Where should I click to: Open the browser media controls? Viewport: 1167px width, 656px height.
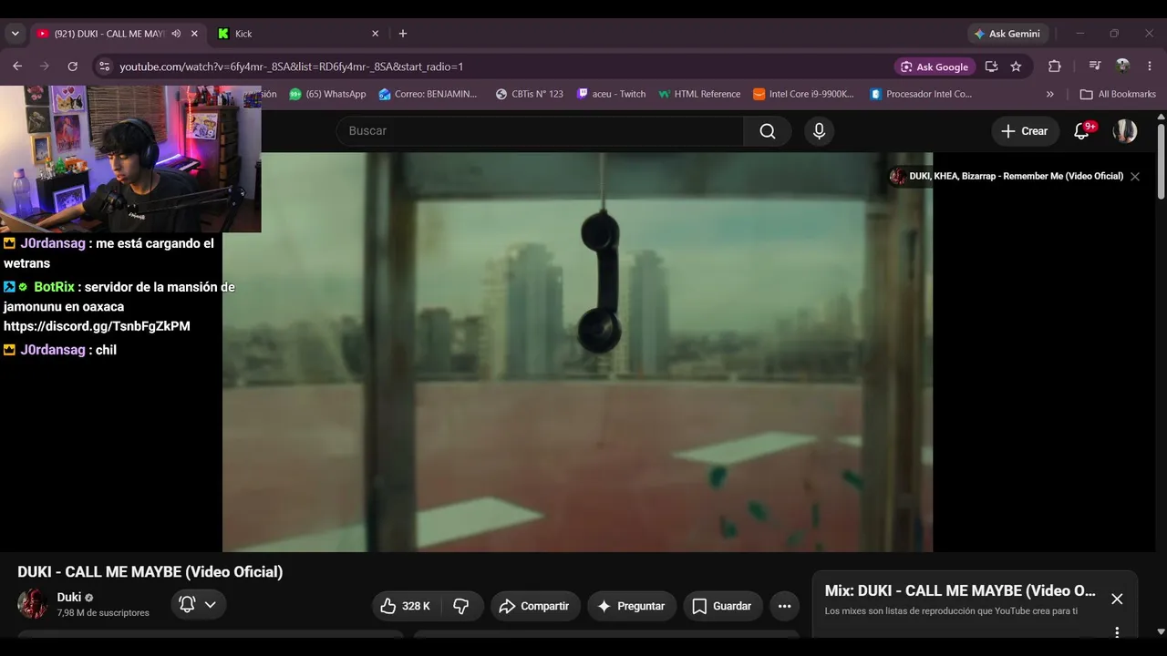1095,67
